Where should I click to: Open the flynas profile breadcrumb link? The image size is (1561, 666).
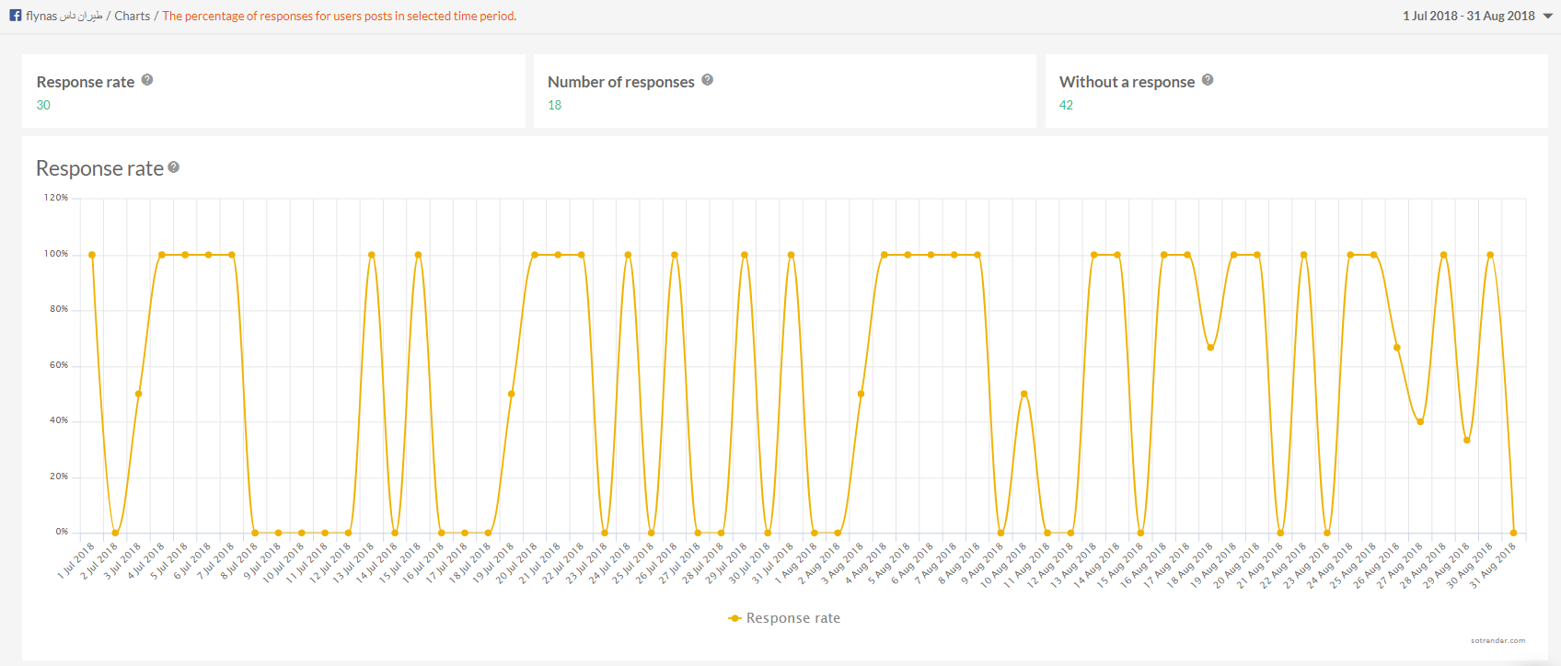[x=64, y=16]
